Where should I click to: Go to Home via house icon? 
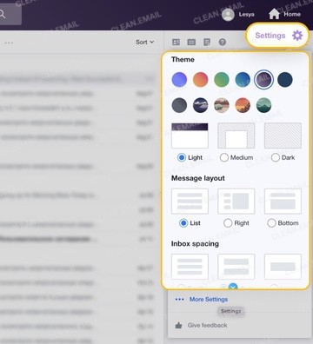tap(274, 14)
